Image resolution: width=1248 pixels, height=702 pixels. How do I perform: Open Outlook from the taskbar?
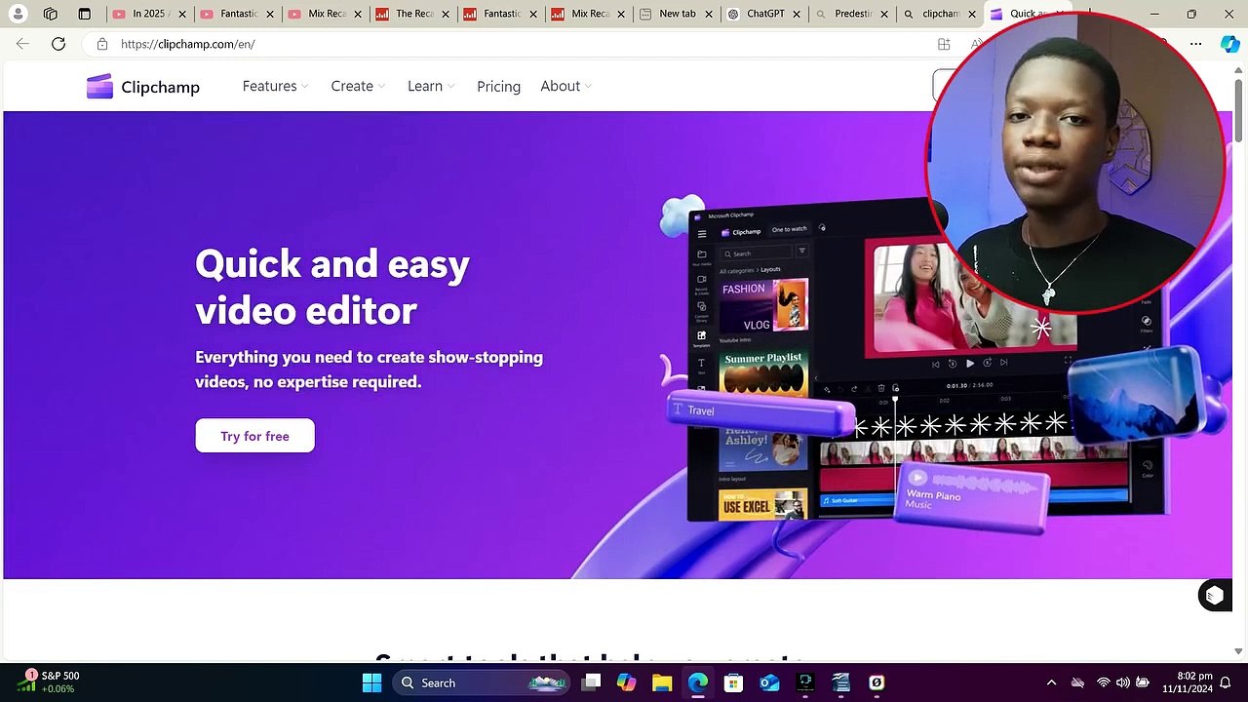[x=769, y=682]
